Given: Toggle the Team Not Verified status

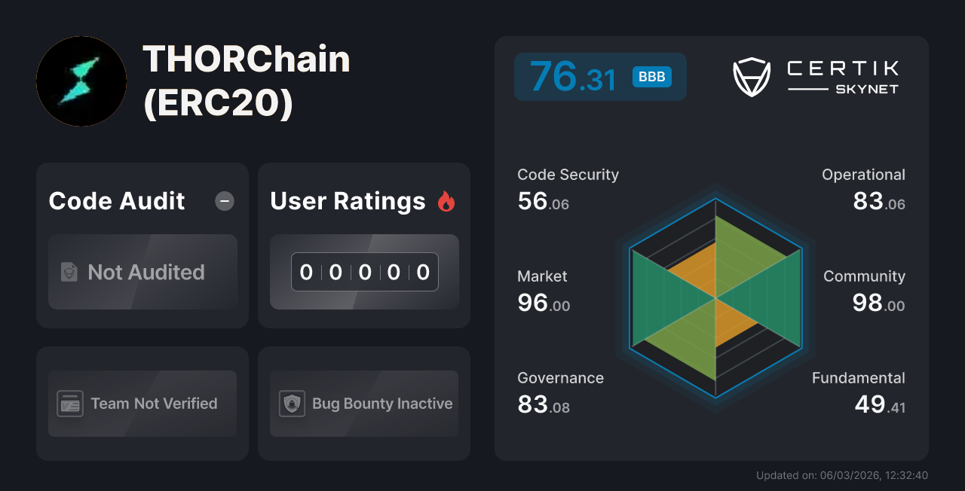Looking at the screenshot, I should pos(142,403).
